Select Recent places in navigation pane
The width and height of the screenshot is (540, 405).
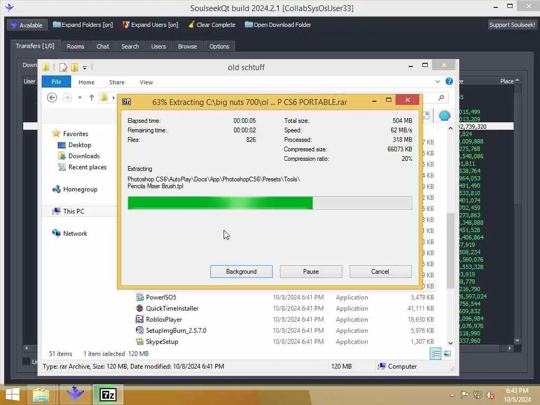pos(87,167)
